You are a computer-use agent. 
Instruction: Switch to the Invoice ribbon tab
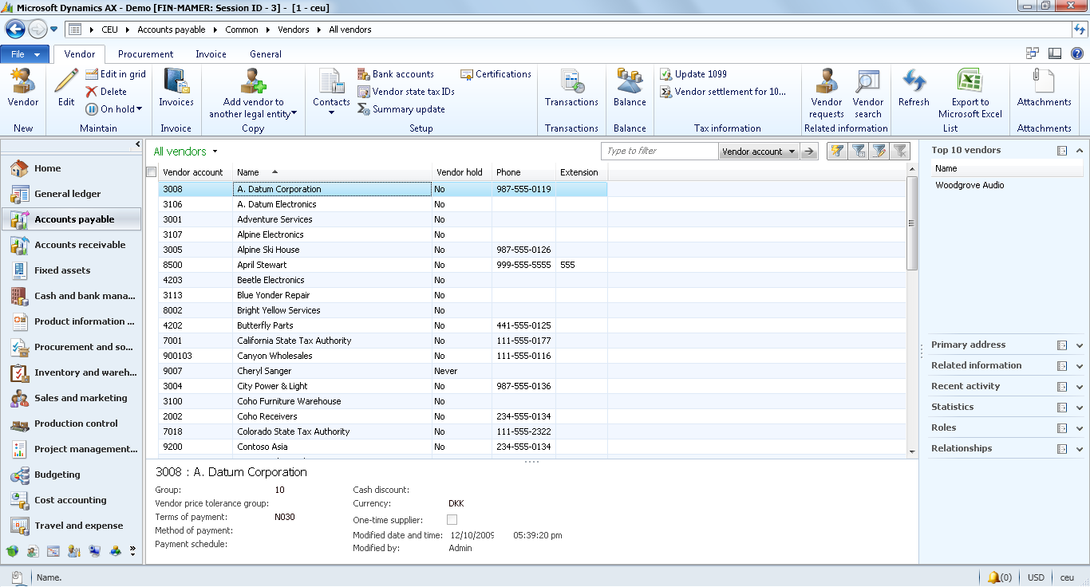click(x=211, y=54)
